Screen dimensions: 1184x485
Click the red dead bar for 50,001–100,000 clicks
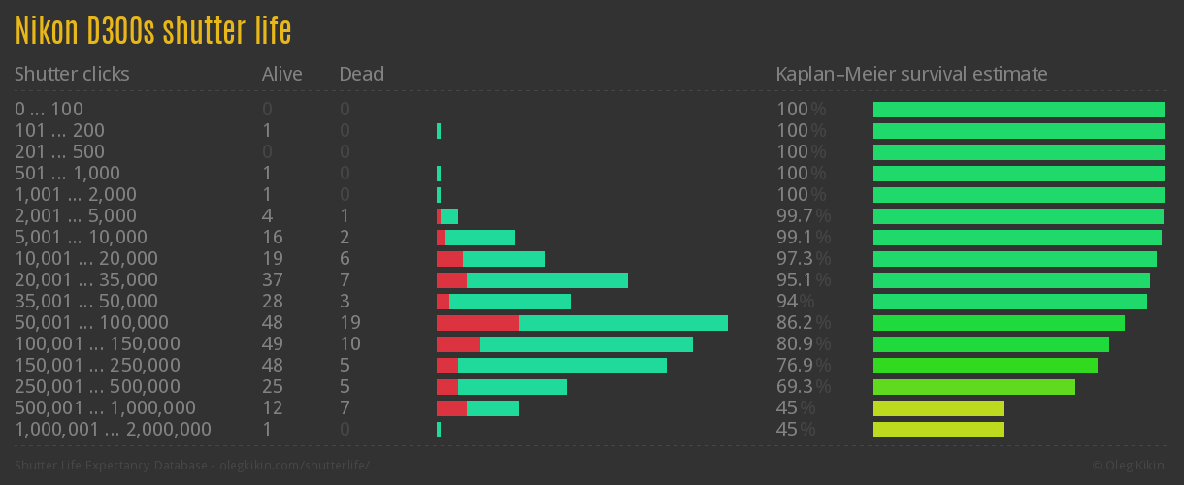click(x=477, y=323)
